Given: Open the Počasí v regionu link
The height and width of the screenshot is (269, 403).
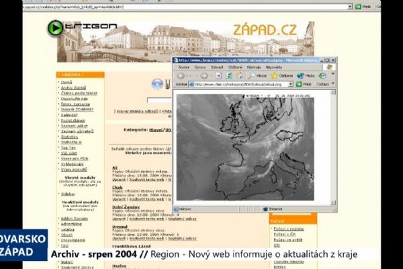Looking at the screenshot, I should pos(289,229).
